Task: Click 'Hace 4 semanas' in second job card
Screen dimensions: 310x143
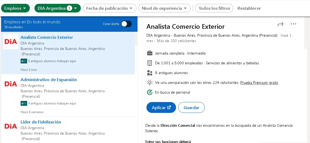Action: pyautogui.click(x=32, y=112)
